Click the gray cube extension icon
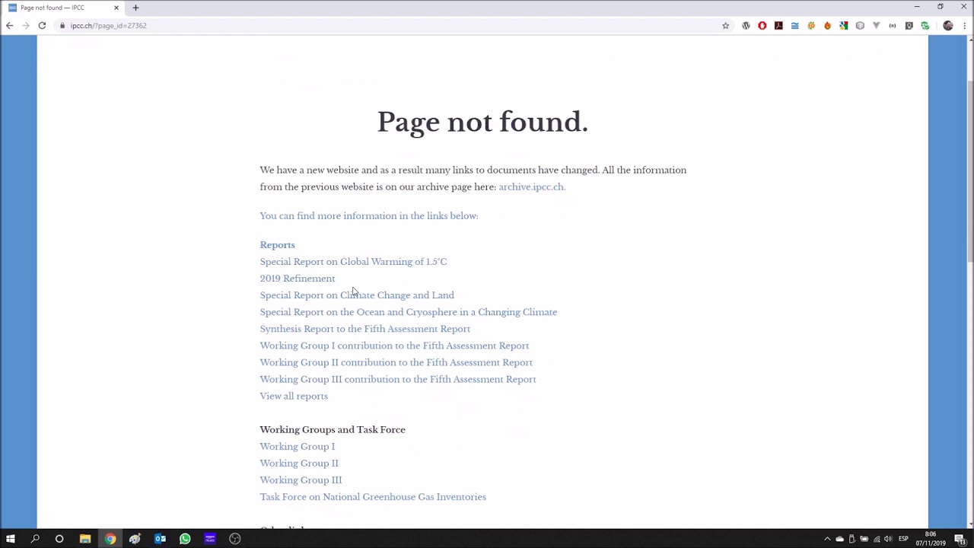Screen dimensions: 974x548 point(860,26)
